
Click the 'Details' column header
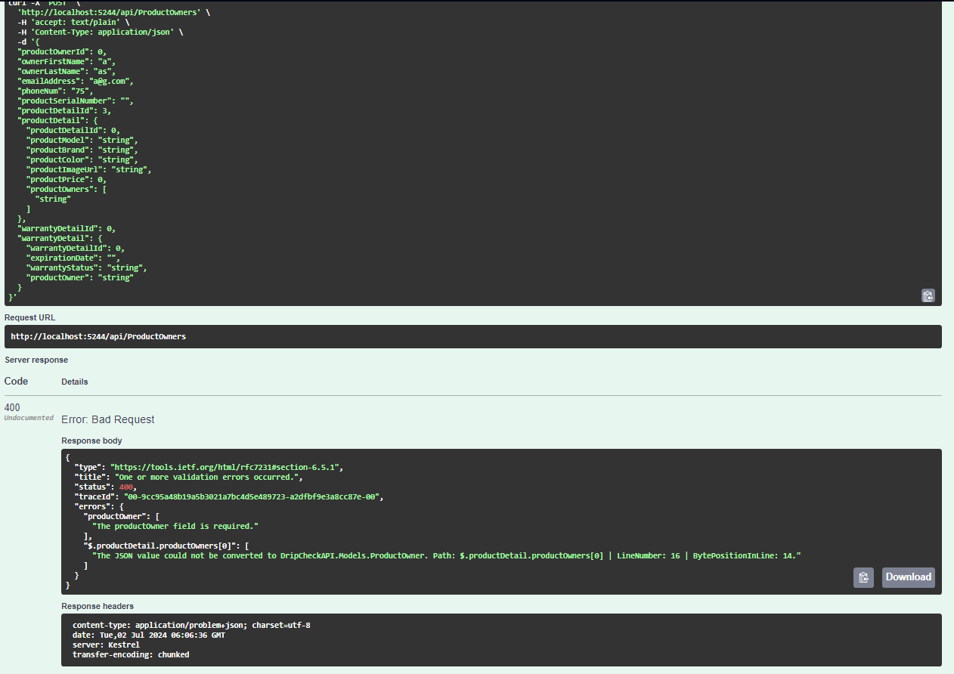click(75, 382)
